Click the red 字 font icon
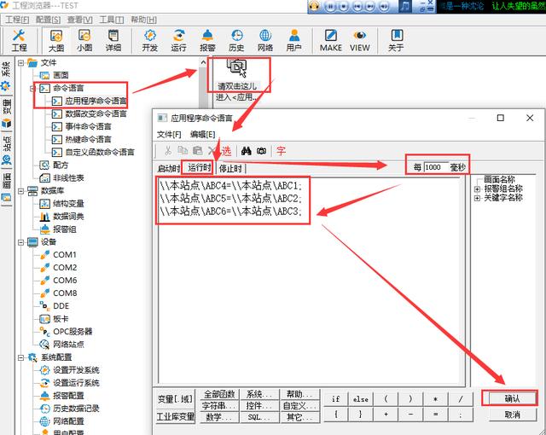 281,151
